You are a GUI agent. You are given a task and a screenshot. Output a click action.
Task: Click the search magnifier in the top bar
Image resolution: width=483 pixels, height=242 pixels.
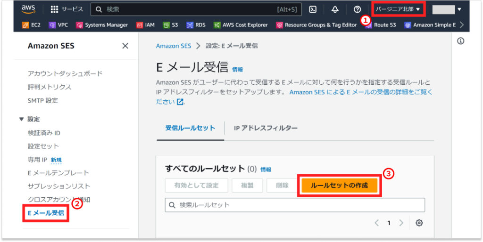(x=99, y=9)
